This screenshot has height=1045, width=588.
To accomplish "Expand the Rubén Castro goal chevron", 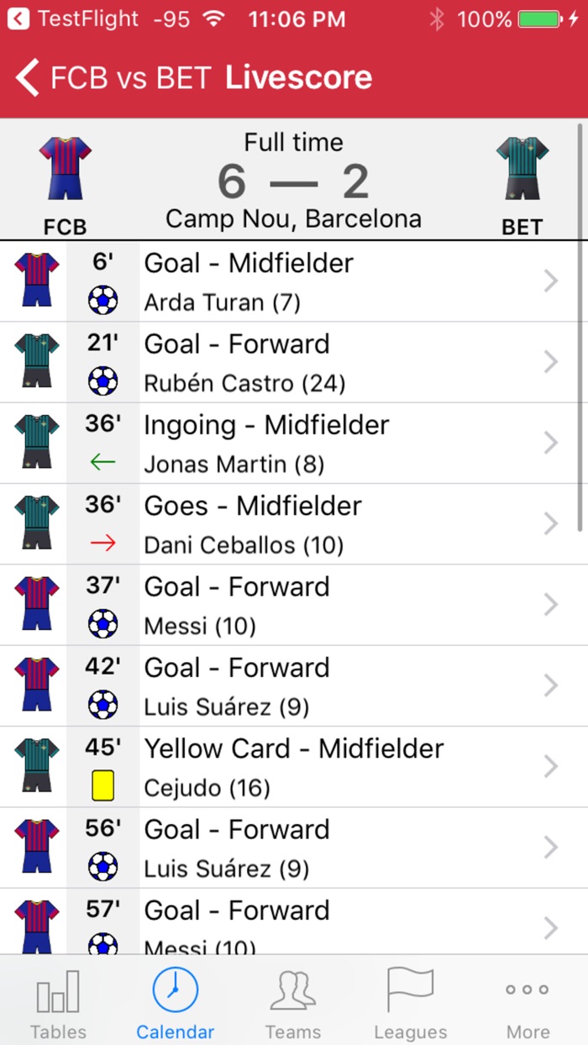I will click(551, 362).
